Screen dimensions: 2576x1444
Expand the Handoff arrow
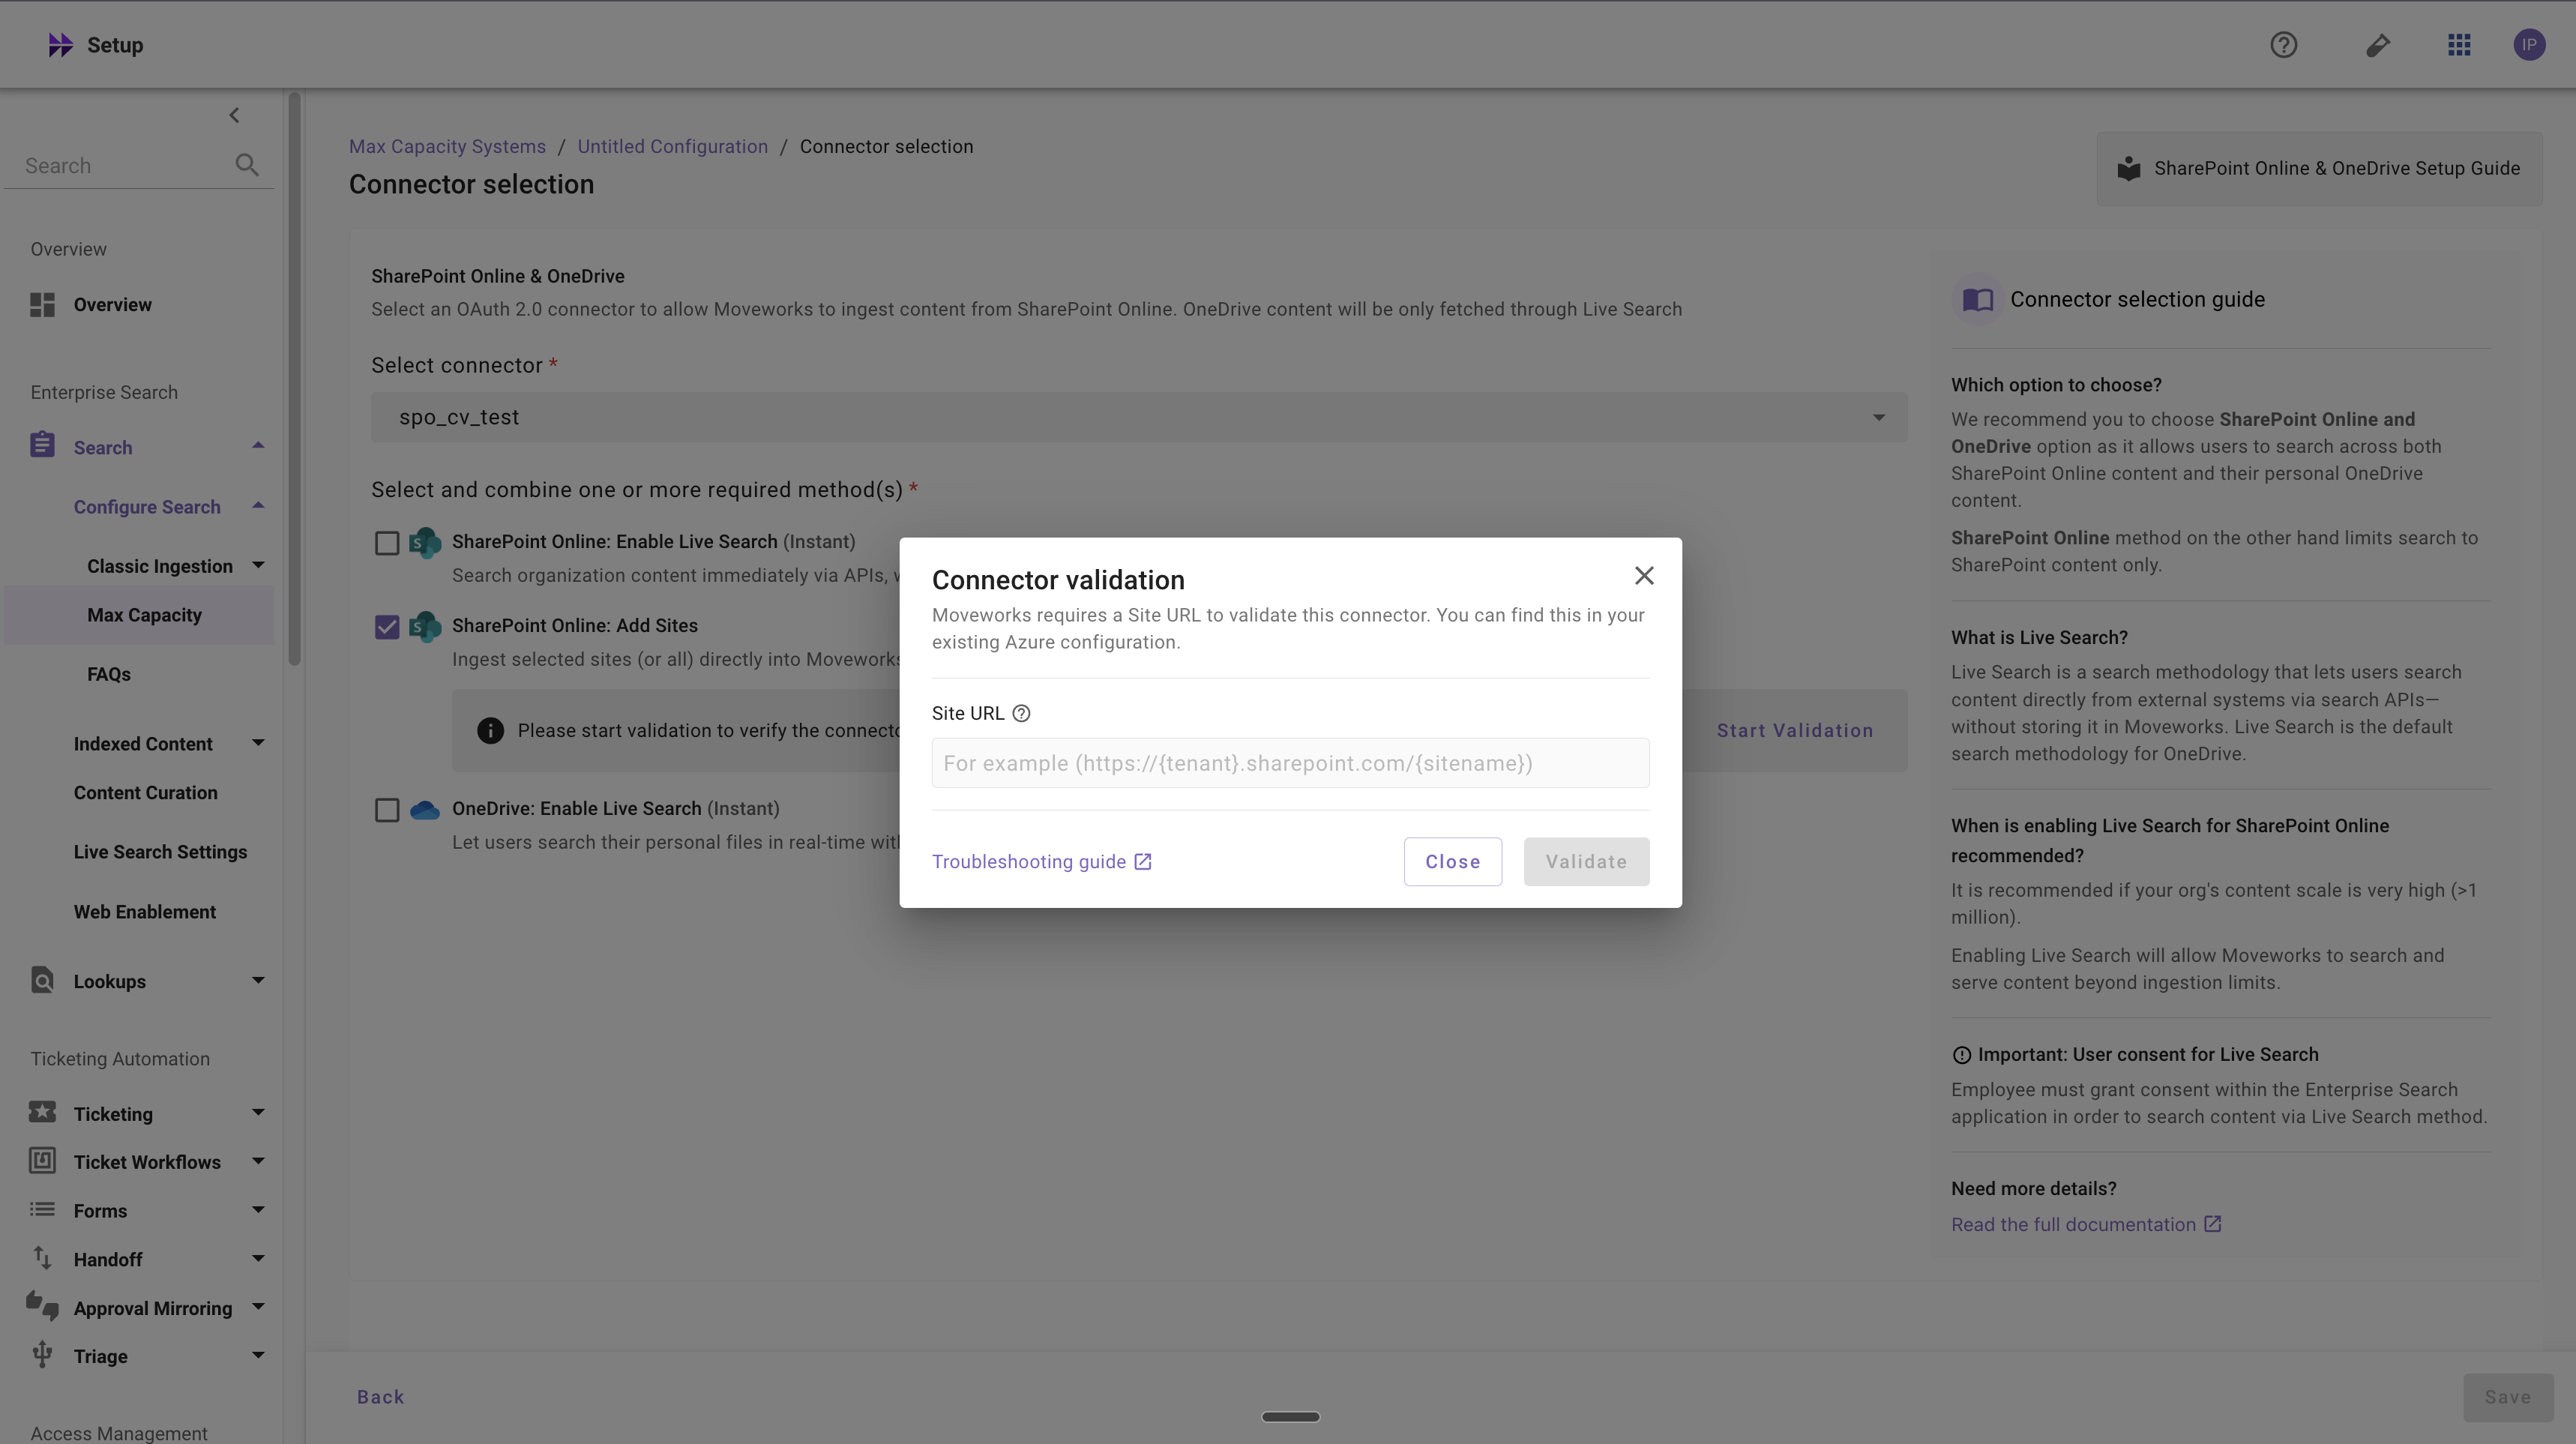pyautogui.click(x=258, y=1259)
